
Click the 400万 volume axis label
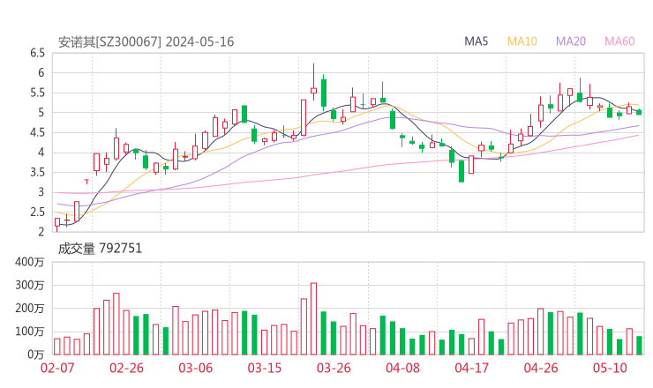tap(30, 262)
